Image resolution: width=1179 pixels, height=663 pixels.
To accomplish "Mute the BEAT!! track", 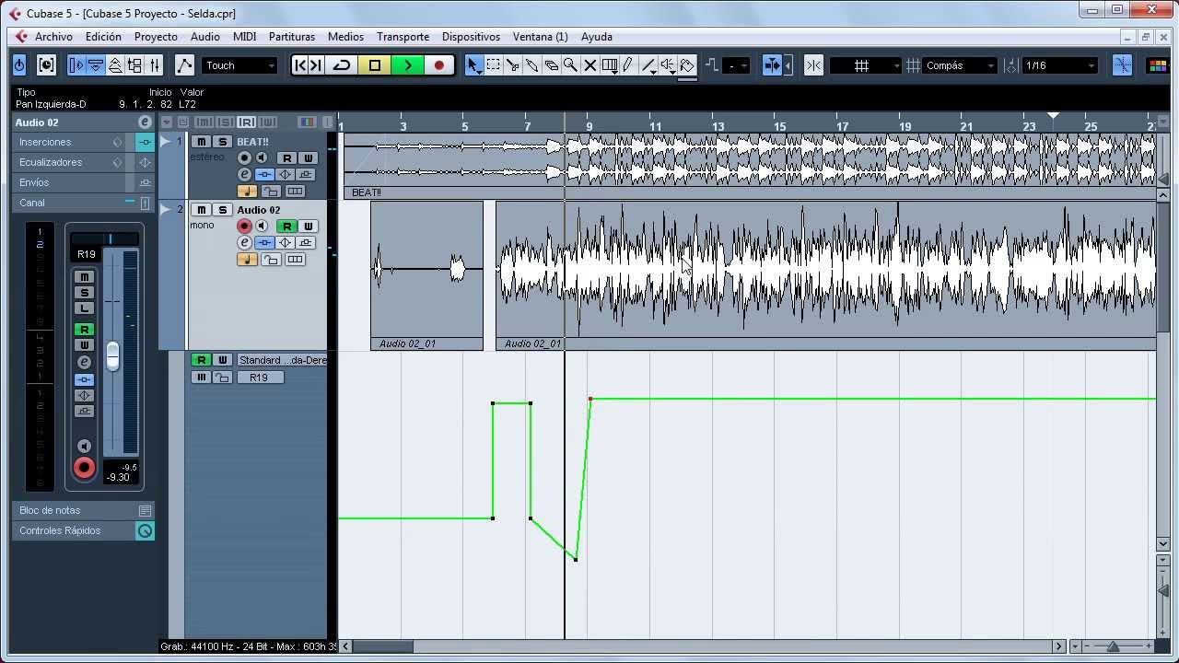I will click(x=202, y=142).
